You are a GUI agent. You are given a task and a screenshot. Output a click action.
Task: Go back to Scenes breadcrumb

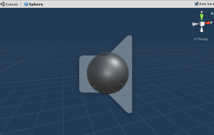11,4
